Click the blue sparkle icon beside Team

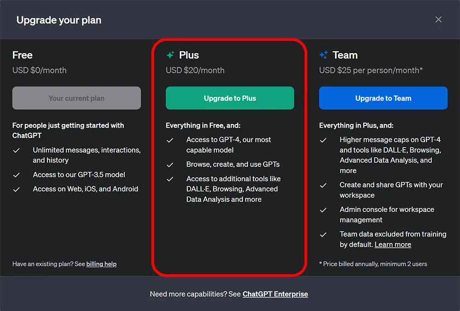tap(323, 55)
